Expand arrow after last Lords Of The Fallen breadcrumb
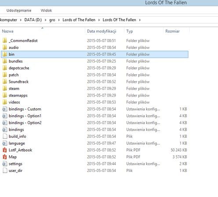The height and width of the screenshot is (197, 218). pyautogui.click(x=140, y=20)
